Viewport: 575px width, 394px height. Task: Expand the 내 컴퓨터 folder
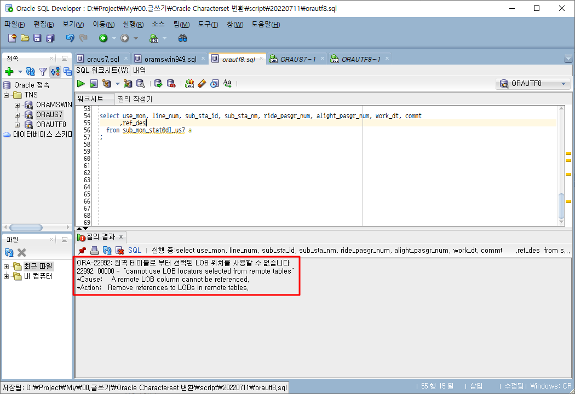tap(7, 277)
